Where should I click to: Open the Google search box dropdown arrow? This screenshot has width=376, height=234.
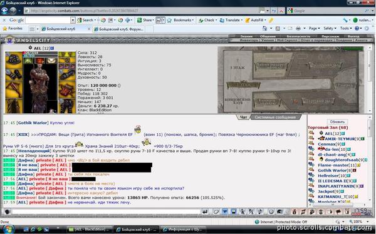(73, 21)
